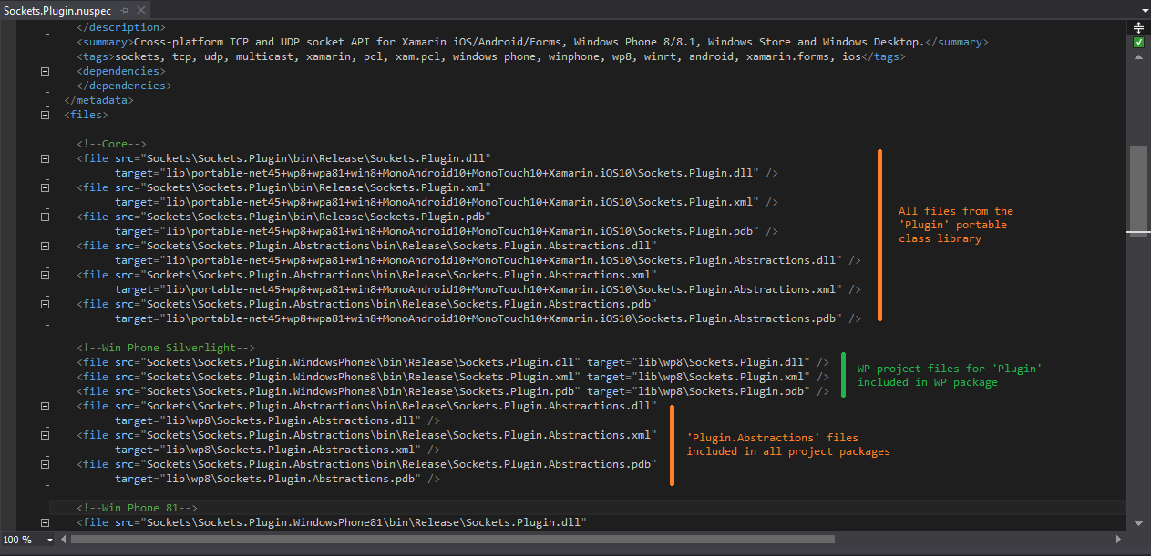Pin the Sockets.Plugin.nuspec tab
This screenshot has height=556, width=1151.
[x=124, y=8]
